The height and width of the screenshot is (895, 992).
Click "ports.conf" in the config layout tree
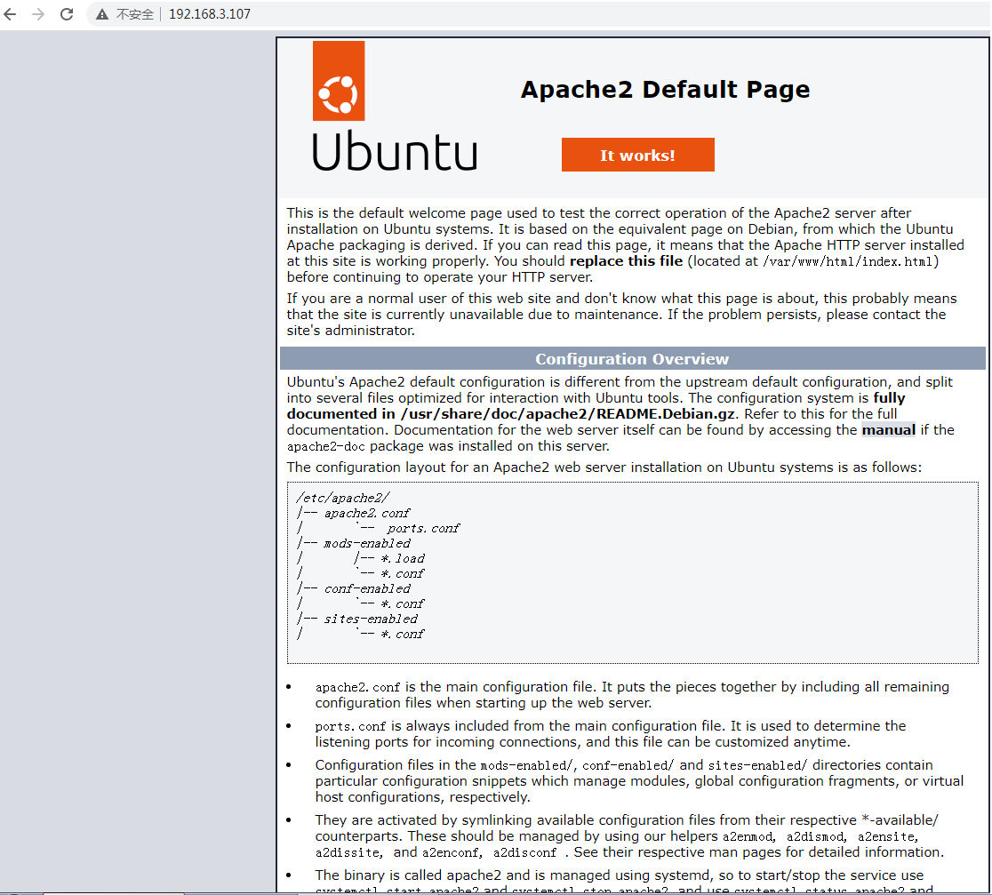(x=423, y=528)
